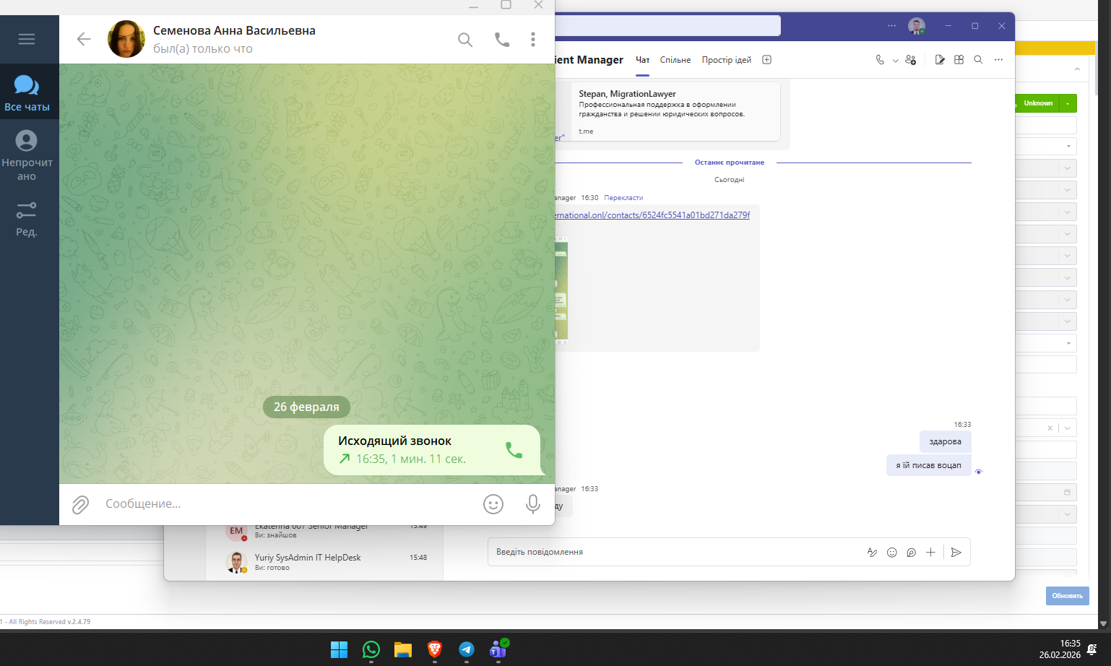Click the green Unknown status button

[x=1037, y=103]
